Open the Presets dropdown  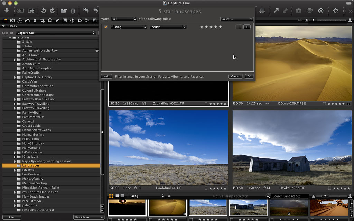pyautogui.click(x=237, y=19)
